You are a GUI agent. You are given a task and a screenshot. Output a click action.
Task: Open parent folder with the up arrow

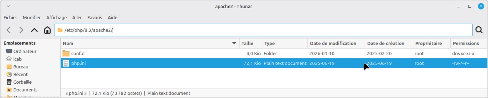34,30
